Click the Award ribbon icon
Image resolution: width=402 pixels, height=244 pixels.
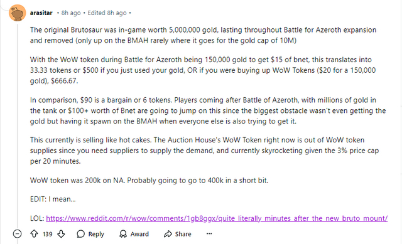click(x=123, y=234)
